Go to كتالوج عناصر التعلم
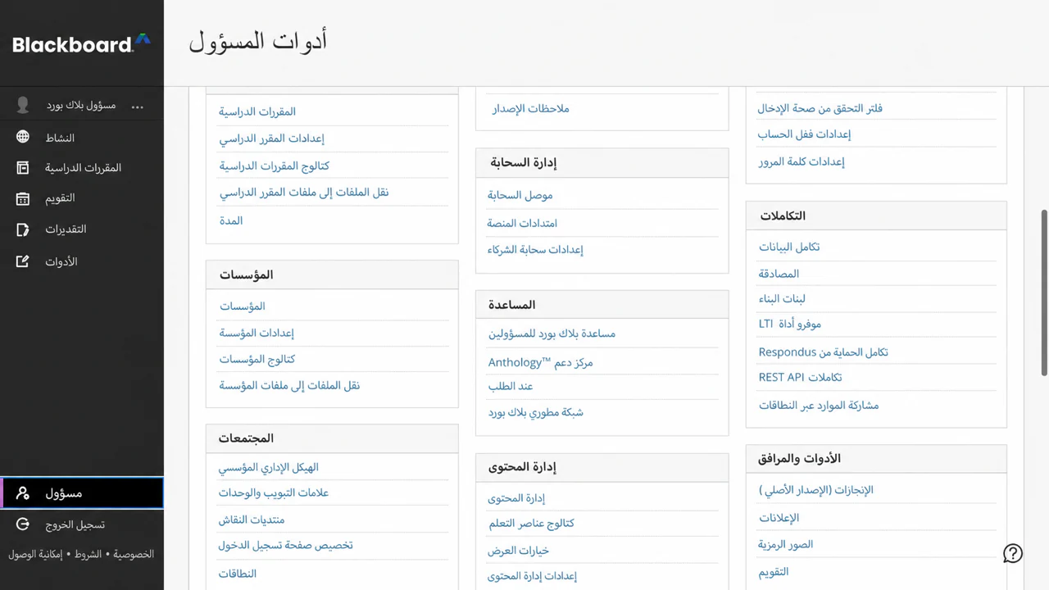Screen dimensions: 1049x590 coord(531,523)
